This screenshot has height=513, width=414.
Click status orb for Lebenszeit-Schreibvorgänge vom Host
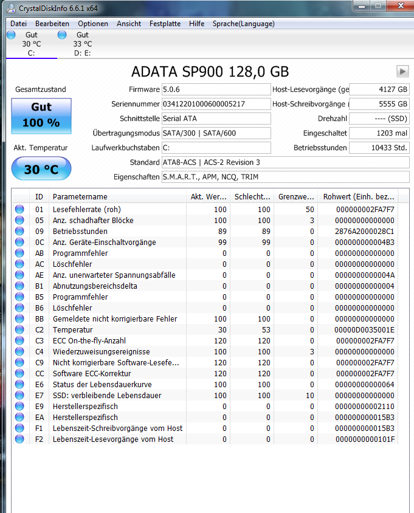tap(19, 428)
